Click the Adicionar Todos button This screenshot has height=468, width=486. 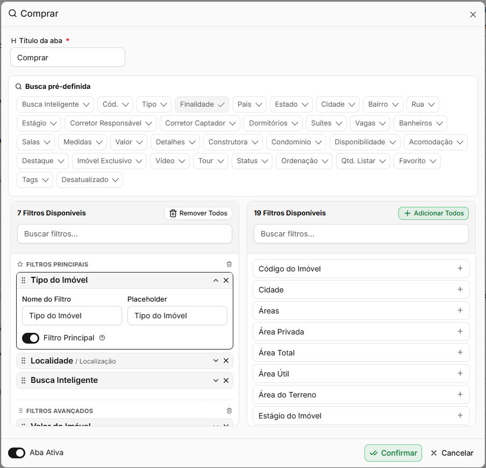tap(433, 213)
